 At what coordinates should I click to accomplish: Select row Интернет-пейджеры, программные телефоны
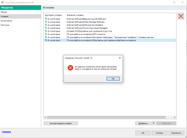tap(110, 37)
